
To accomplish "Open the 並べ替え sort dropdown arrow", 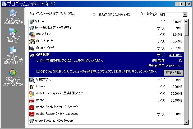I will [x=185, y=15].
